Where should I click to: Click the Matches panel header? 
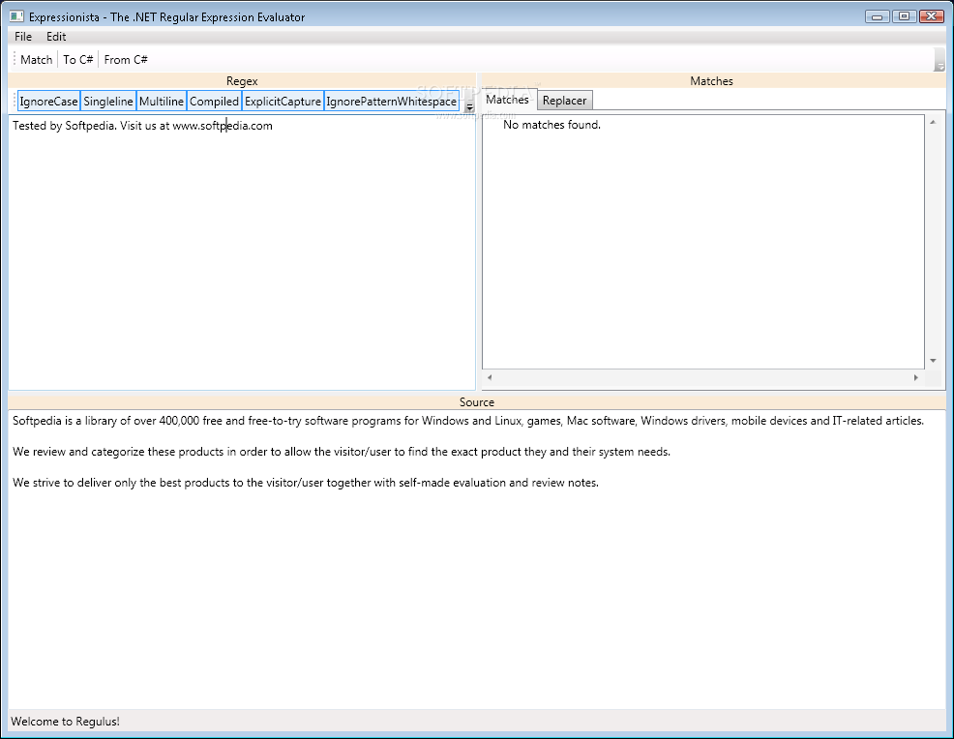tap(711, 81)
